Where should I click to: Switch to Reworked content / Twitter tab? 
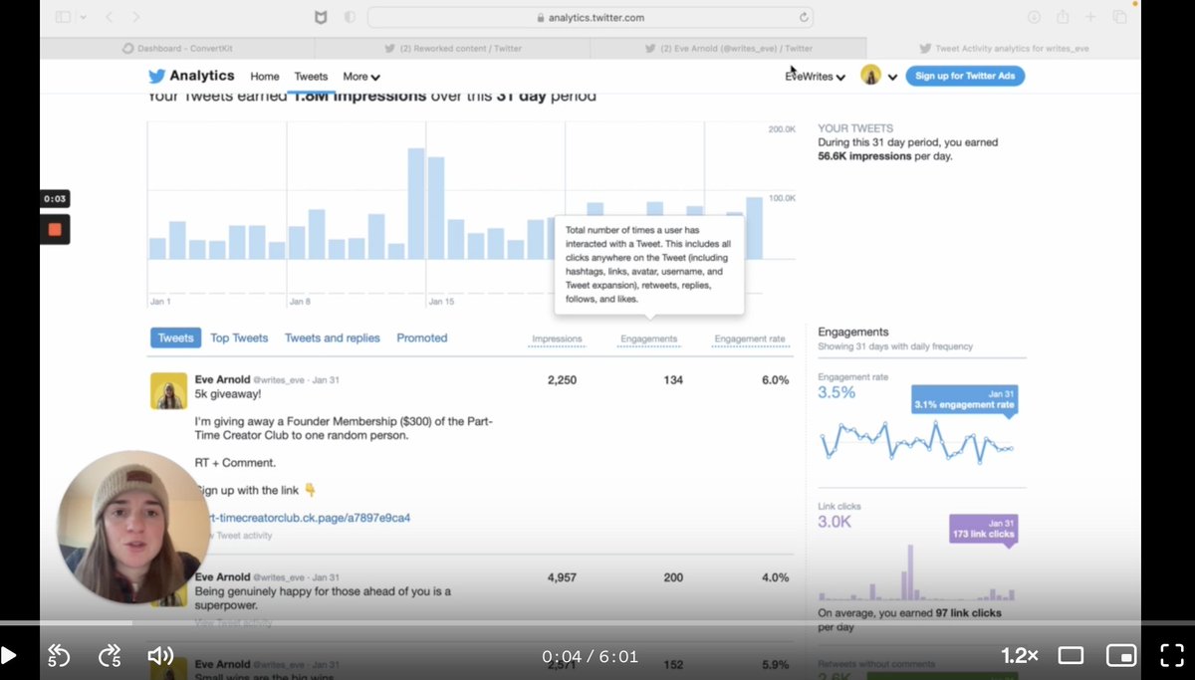click(x=452, y=48)
